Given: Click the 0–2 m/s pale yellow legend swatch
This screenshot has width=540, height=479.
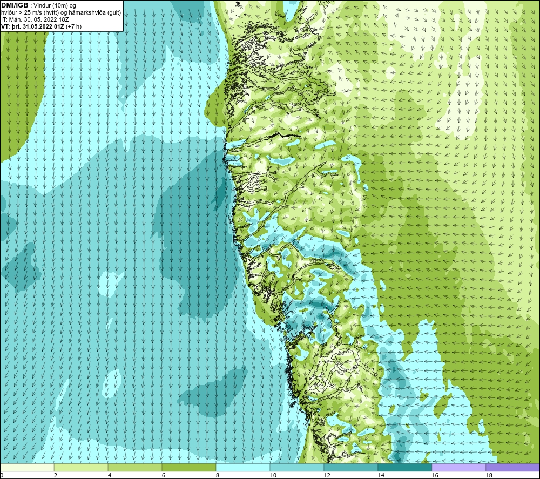Looking at the screenshot, I should coord(27,467).
